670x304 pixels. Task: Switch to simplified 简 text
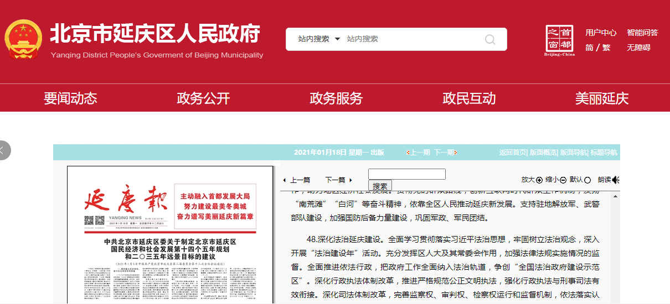tap(589, 48)
